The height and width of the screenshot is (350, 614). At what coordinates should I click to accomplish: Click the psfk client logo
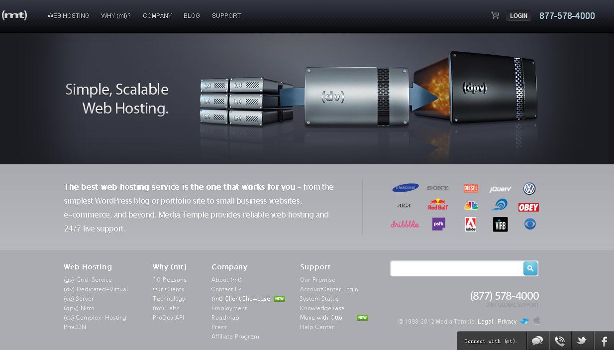438,224
